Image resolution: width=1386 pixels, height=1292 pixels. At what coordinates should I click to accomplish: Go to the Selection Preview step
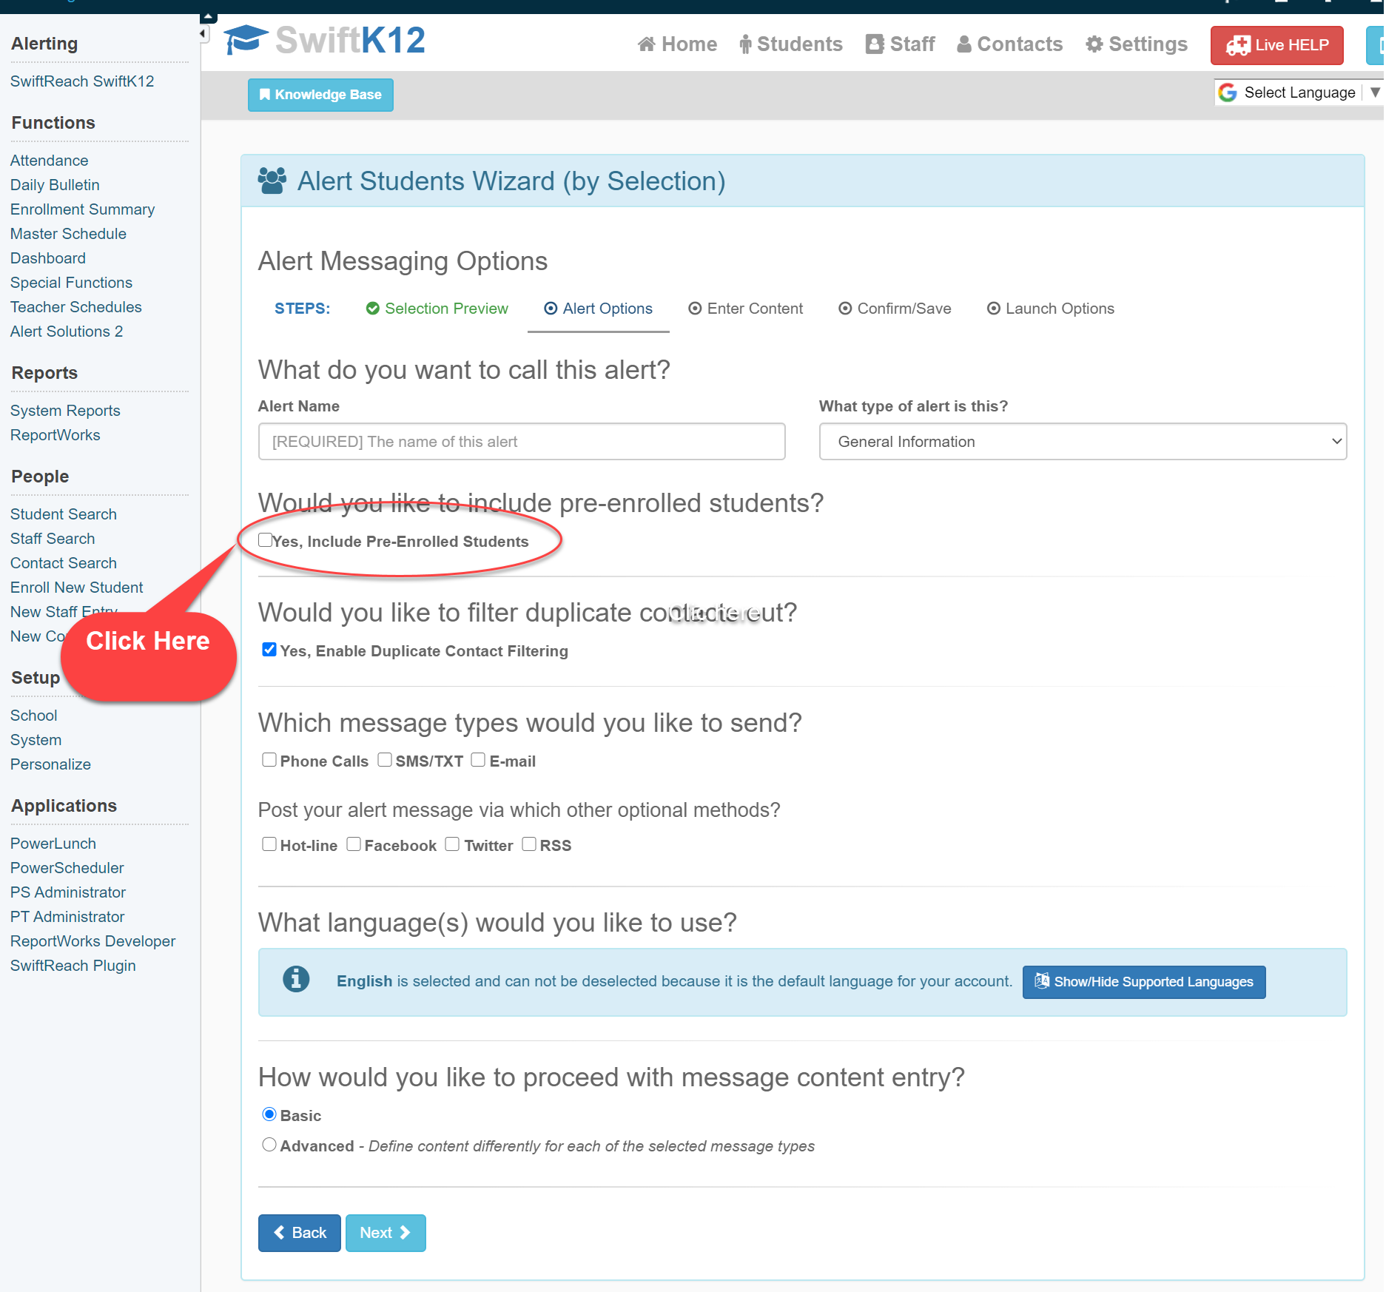tap(437, 309)
